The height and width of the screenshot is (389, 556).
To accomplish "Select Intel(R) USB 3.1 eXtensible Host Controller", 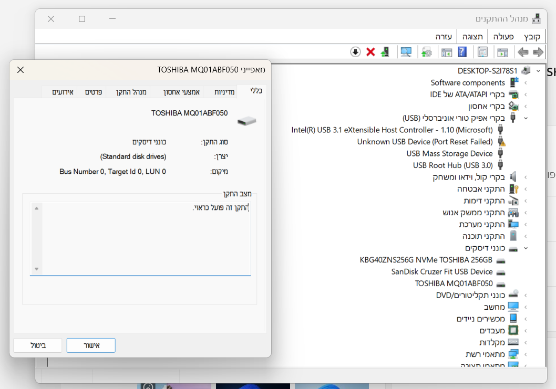I will point(392,130).
